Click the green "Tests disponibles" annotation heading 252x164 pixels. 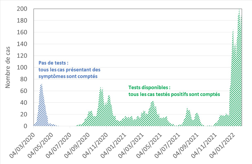tap(149, 88)
